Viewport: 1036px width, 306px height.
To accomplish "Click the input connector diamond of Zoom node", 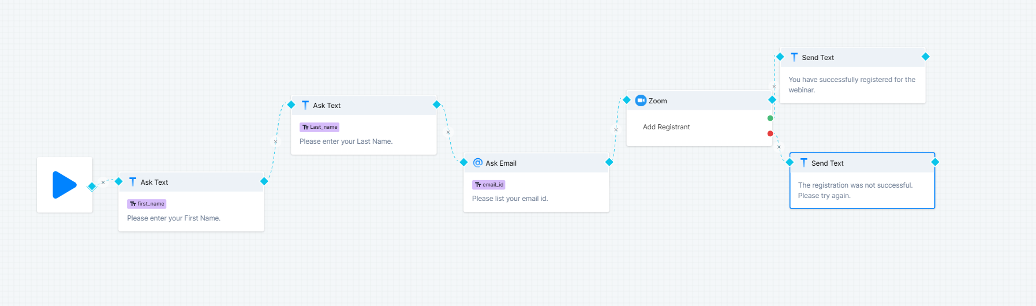I will click(x=627, y=100).
